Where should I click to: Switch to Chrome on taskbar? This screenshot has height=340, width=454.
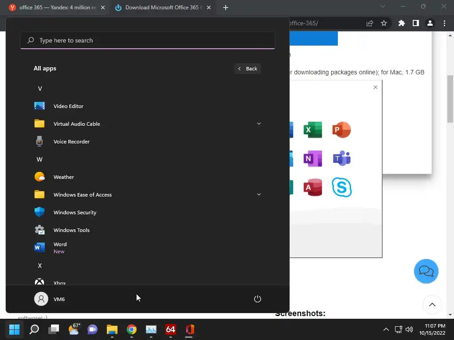pyautogui.click(x=131, y=329)
